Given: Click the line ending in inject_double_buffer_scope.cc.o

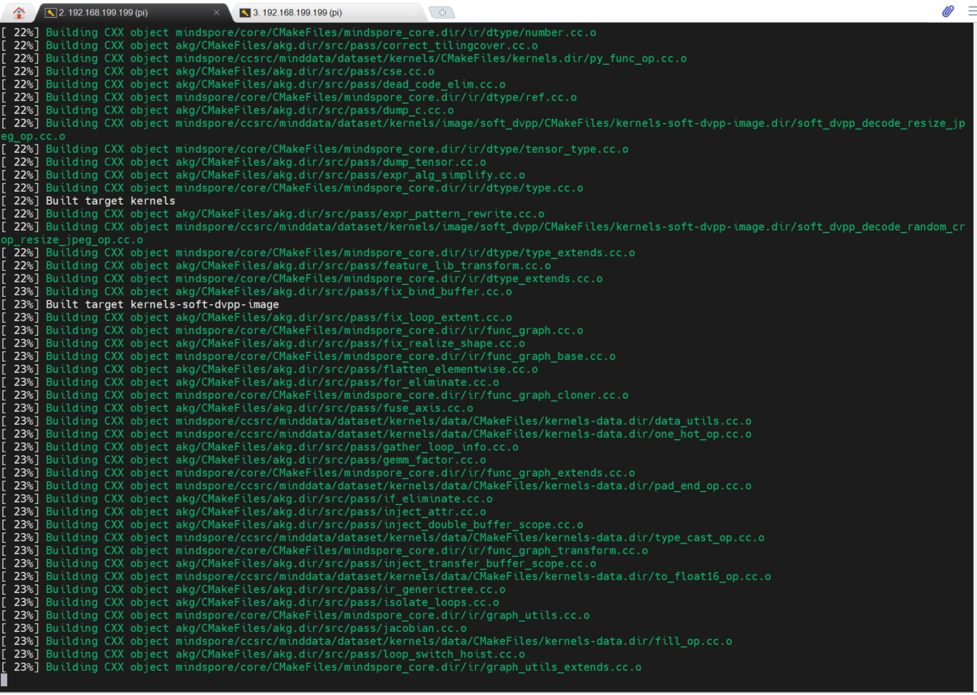Looking at the screenshot, I should (x=291, y=524).
